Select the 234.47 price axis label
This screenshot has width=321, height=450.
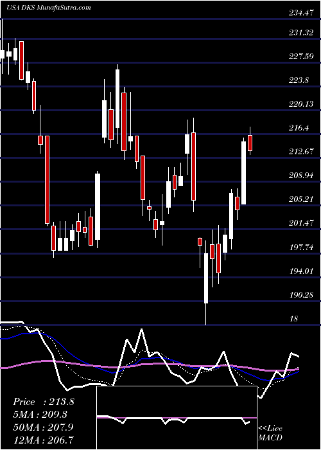point(300,13)
